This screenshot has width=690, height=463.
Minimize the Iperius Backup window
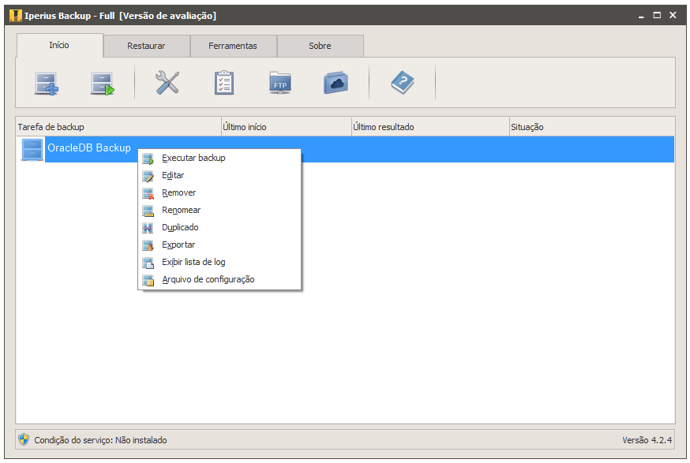[641, 16]
